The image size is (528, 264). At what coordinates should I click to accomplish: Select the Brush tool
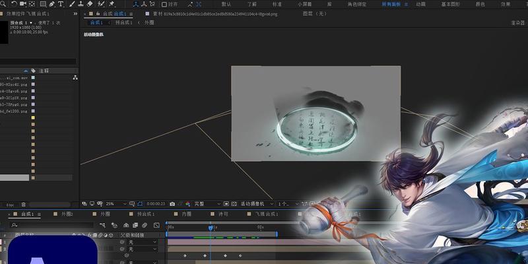pos(72,4)
